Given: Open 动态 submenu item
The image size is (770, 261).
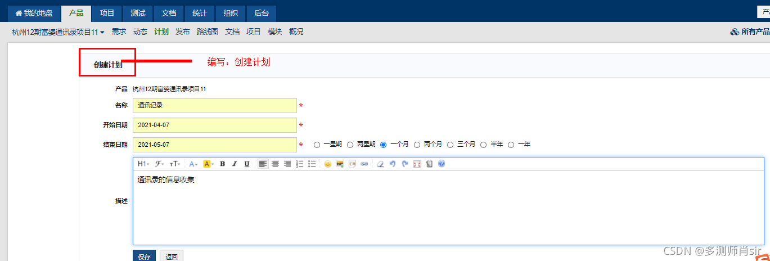Looking at the screenshot, I should click(x=140, y=32).
